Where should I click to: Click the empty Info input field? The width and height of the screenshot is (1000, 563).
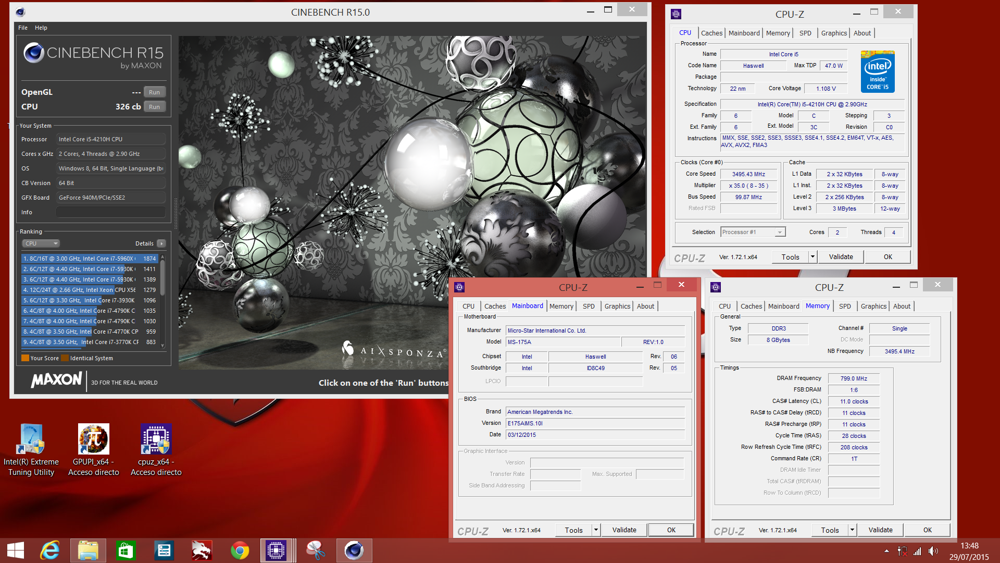tap(110, 212)
